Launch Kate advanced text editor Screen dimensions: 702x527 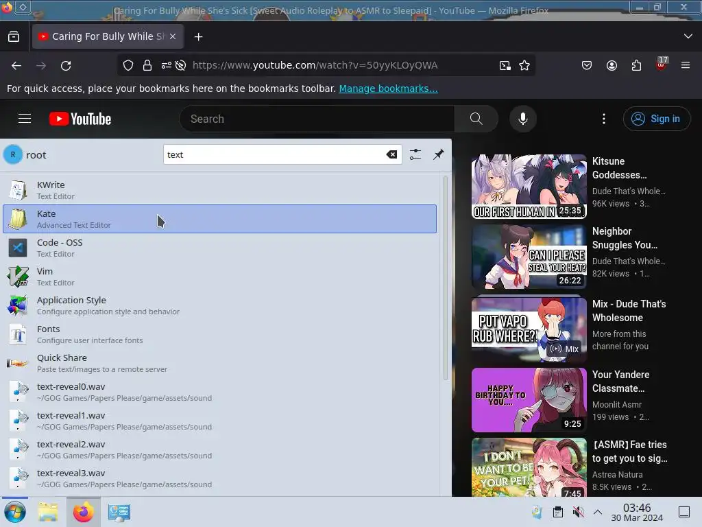(x=220, y=219)
